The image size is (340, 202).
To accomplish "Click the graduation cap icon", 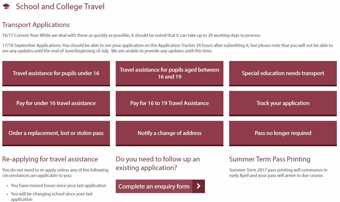I will 6,7.
